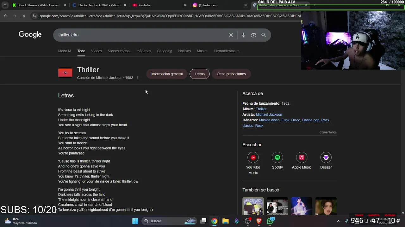Image resolution: width=405 pixels, height=227 pixels.
Task: Click Comentarios feedback link
Action: point(328,132)
